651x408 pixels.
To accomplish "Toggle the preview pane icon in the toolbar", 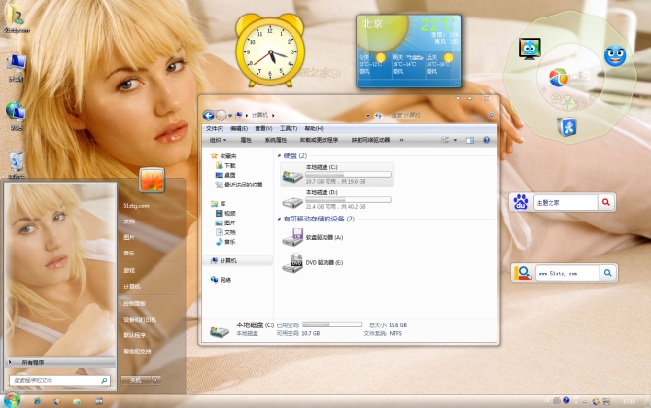I will [470, 140].
